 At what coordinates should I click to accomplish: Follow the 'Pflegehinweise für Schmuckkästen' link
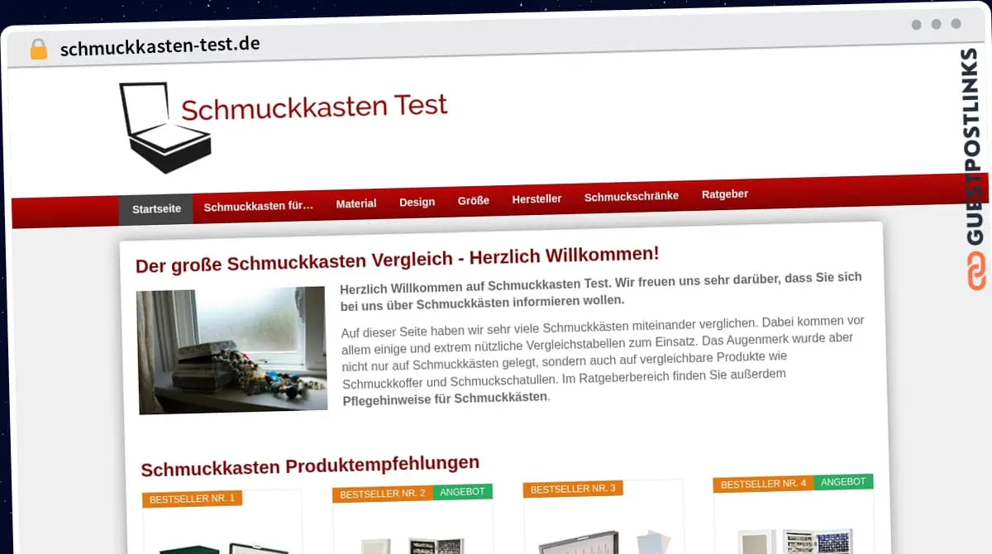click(x=445, y=399)
